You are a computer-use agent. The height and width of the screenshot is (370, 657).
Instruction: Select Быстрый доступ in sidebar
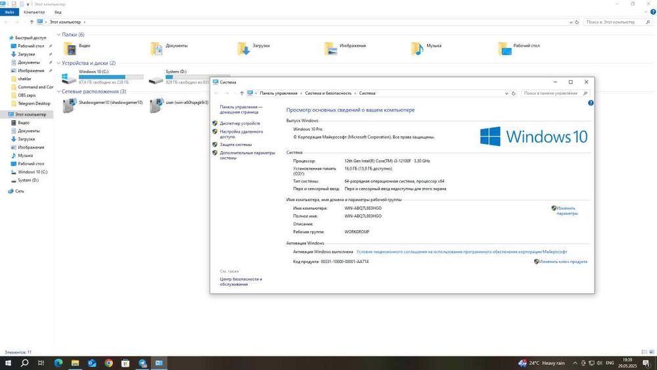pyautogui.click(x=30, y=37)
